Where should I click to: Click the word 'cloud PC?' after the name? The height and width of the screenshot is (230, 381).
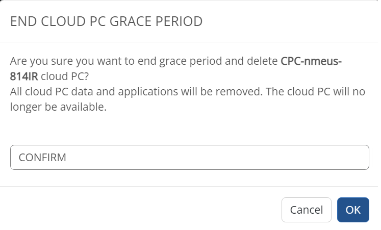click(65, 76)
